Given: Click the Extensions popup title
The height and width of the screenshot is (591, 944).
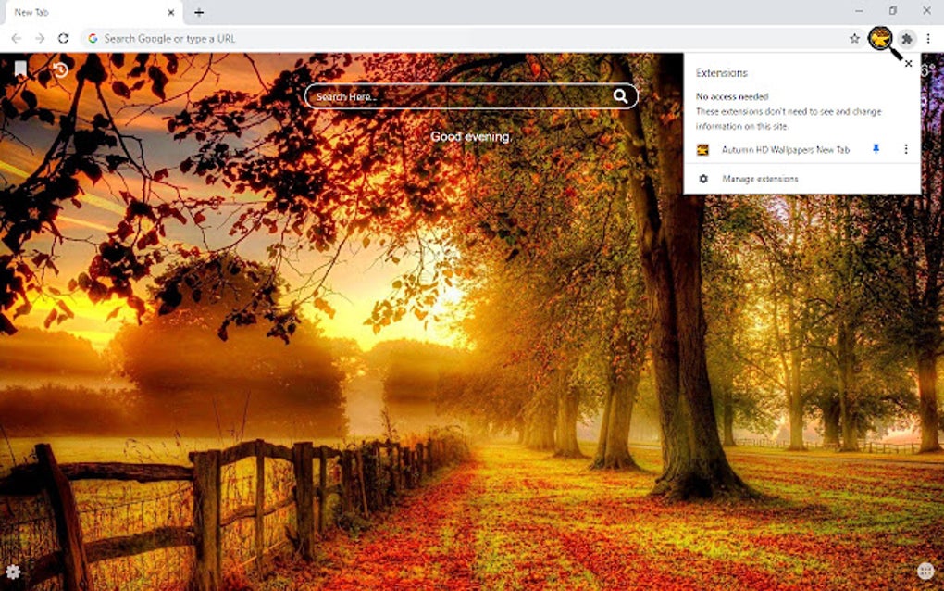Looking at the screenshot, I should pos(721,73).
